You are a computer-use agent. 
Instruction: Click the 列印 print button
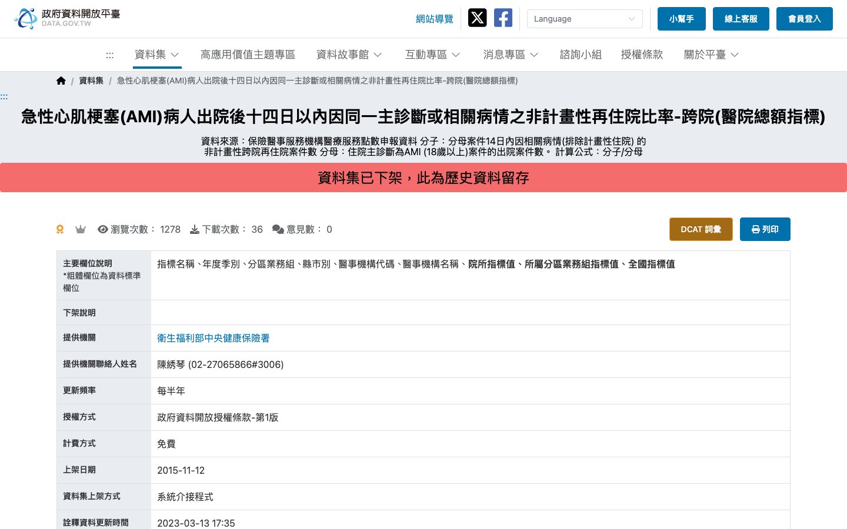pyautogui.click(x=765, y=229)
